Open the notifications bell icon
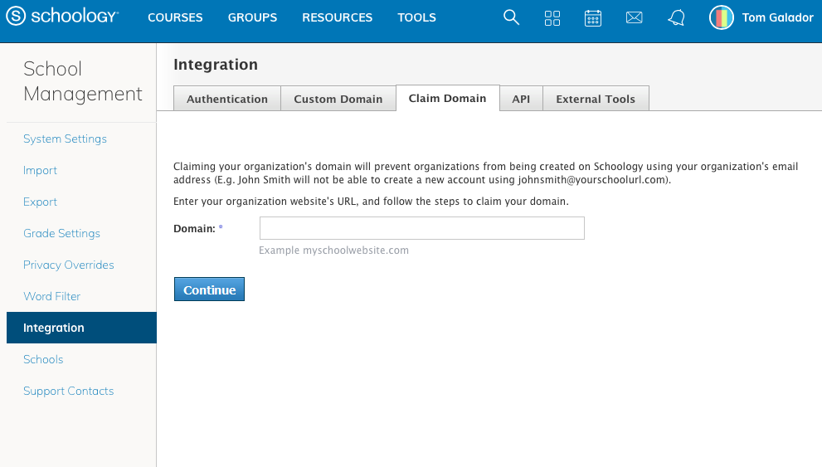Viewport: 822px width, 467px height. pos(676,17)
